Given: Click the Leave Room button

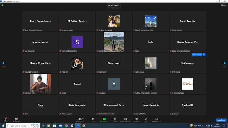Looking at the screenshot, I should pyautogui.click(x=221, y=120).
